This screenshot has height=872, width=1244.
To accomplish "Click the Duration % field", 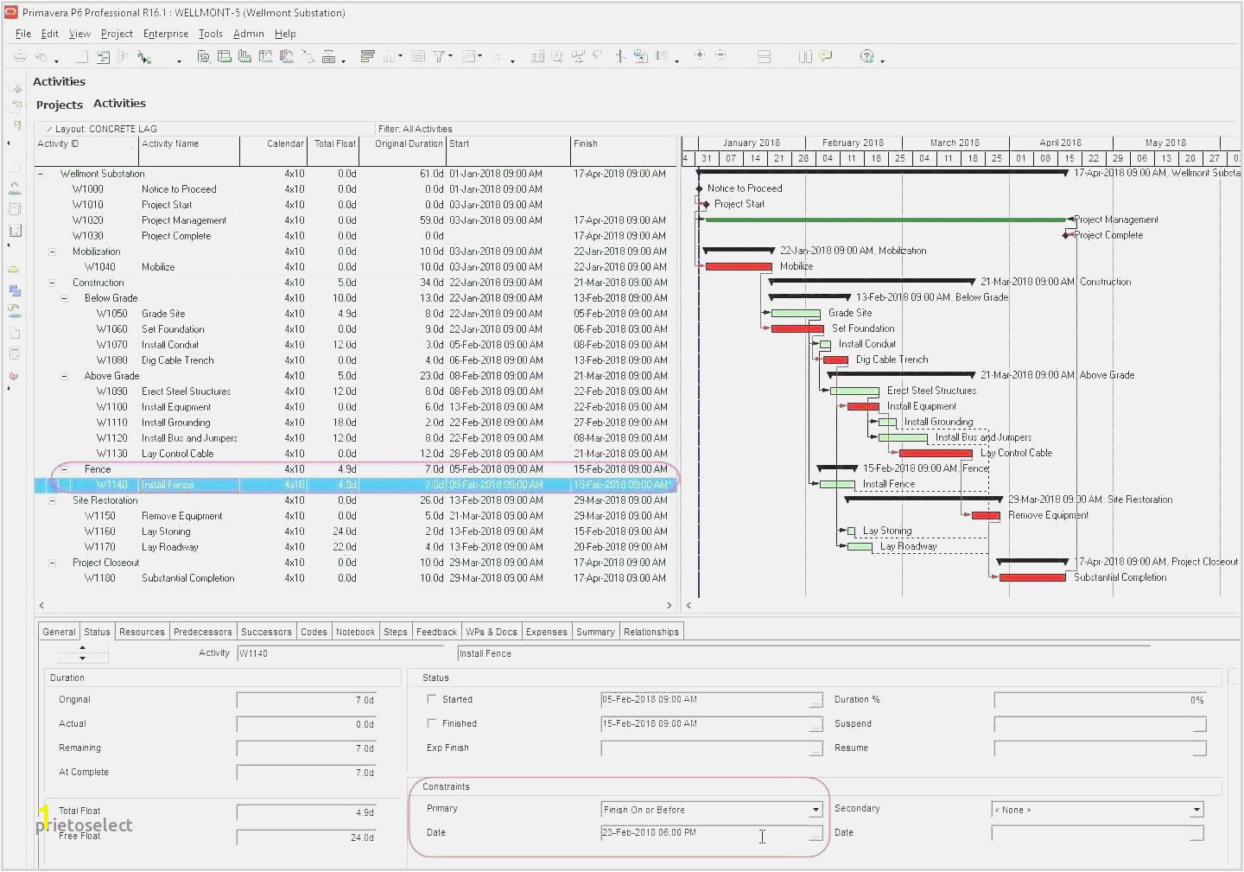I will (x=1100, y=700).
